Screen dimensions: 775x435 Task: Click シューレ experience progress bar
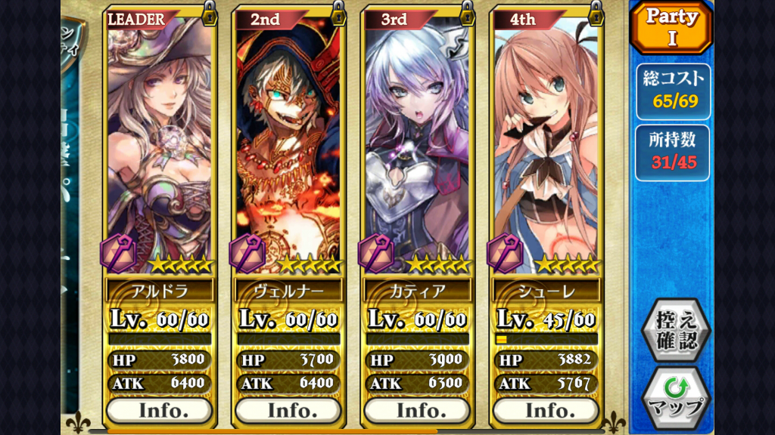(x=546, y=339)
